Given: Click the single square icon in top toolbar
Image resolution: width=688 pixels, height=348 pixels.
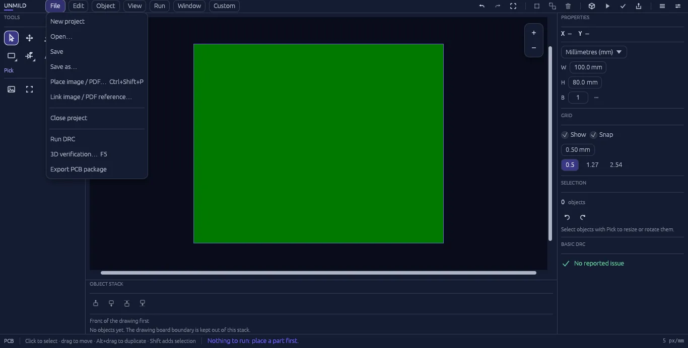Looking at the screenshot, I should [x=537, y=6].
